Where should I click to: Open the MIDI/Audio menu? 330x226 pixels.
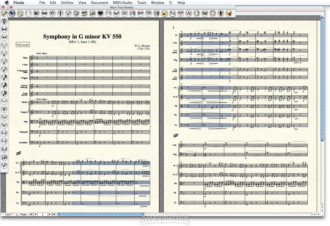[x=123, y=3]
